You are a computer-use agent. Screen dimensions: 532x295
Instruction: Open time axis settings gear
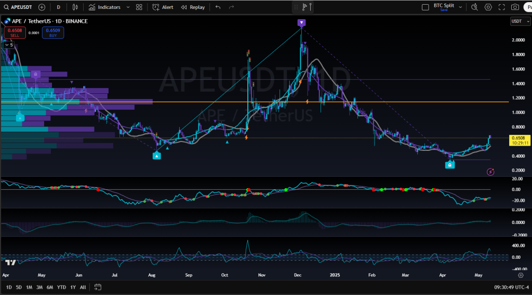pyautogui.click(x=521, y=275)
